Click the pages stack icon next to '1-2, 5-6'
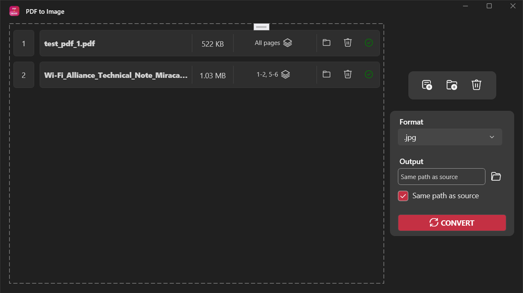Screen dimensions: 523x293 coord(285,74)
